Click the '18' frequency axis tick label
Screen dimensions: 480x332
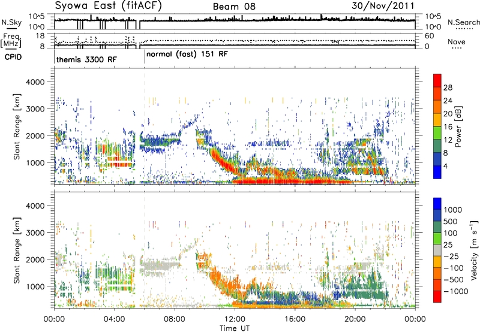tap(40, 36)
